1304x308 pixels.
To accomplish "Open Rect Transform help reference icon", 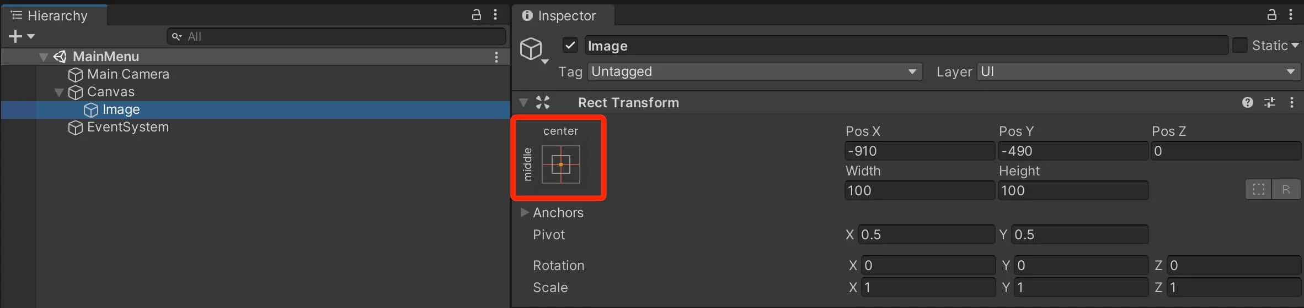I will (1247, 102).
